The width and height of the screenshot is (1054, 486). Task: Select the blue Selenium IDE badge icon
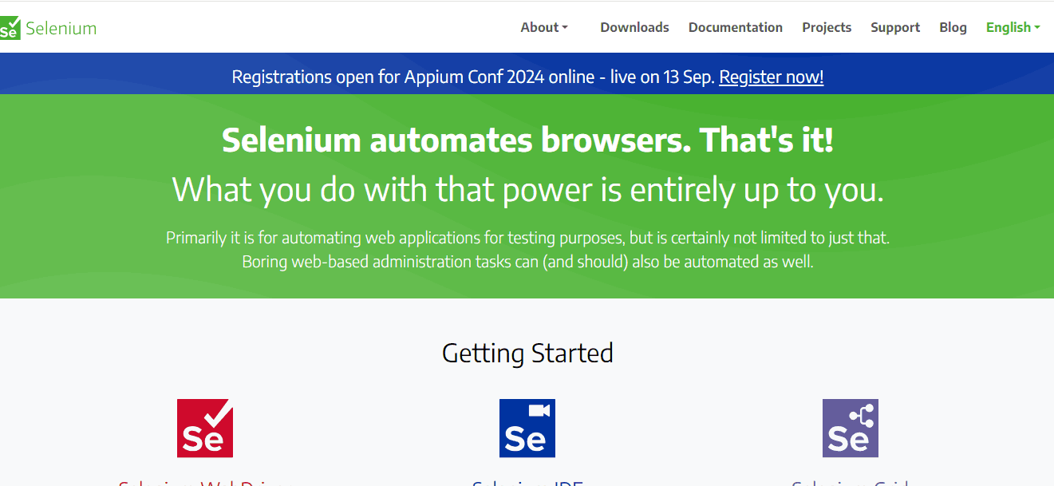point(527,428)
